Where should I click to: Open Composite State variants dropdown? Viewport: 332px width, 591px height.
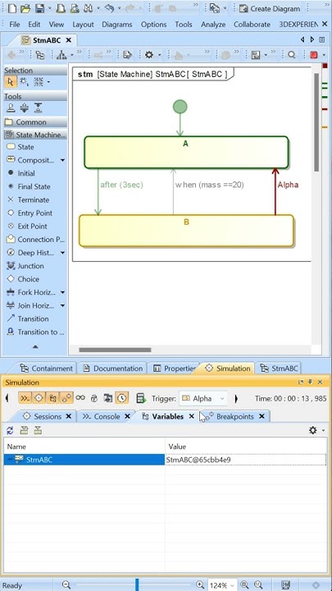62,161
